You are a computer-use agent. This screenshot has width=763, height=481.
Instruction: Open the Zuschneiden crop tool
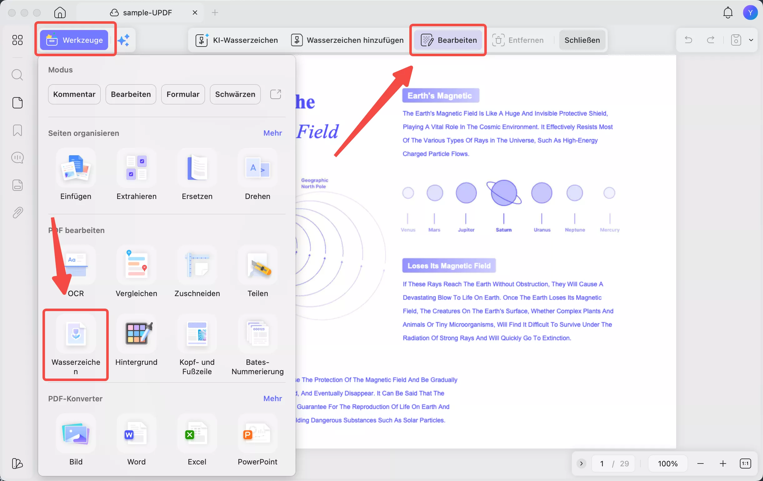[197, 272]
